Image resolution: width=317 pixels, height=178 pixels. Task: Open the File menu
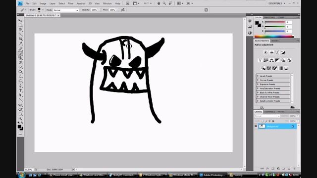coord(27,3)
